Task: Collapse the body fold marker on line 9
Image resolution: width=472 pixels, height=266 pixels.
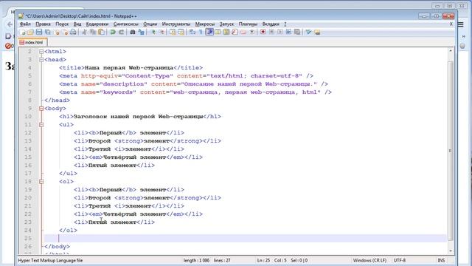Action: point(41,109)
